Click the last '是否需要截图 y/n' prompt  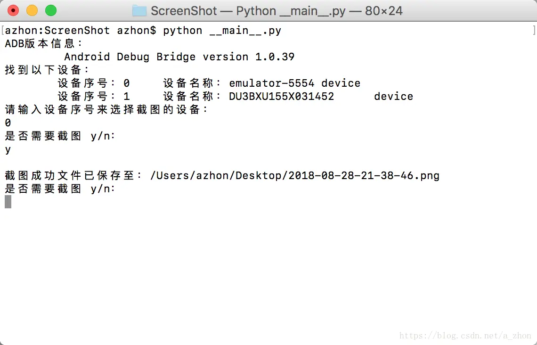(x=60, y=189)
